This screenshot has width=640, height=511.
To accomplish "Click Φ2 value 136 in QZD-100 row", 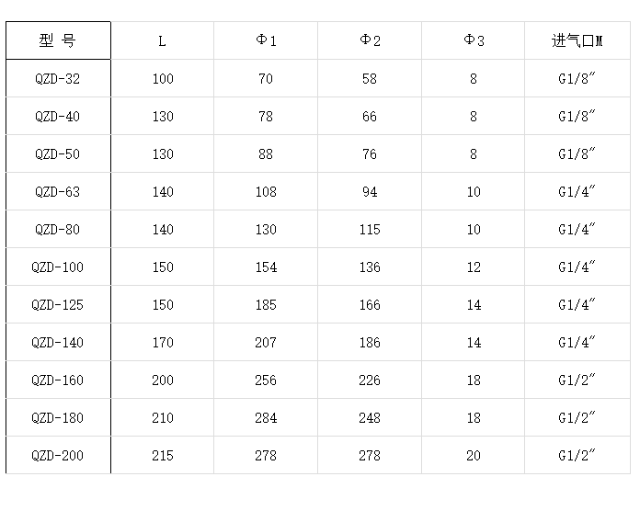I will pyautogui.click(x=370, y=267).
